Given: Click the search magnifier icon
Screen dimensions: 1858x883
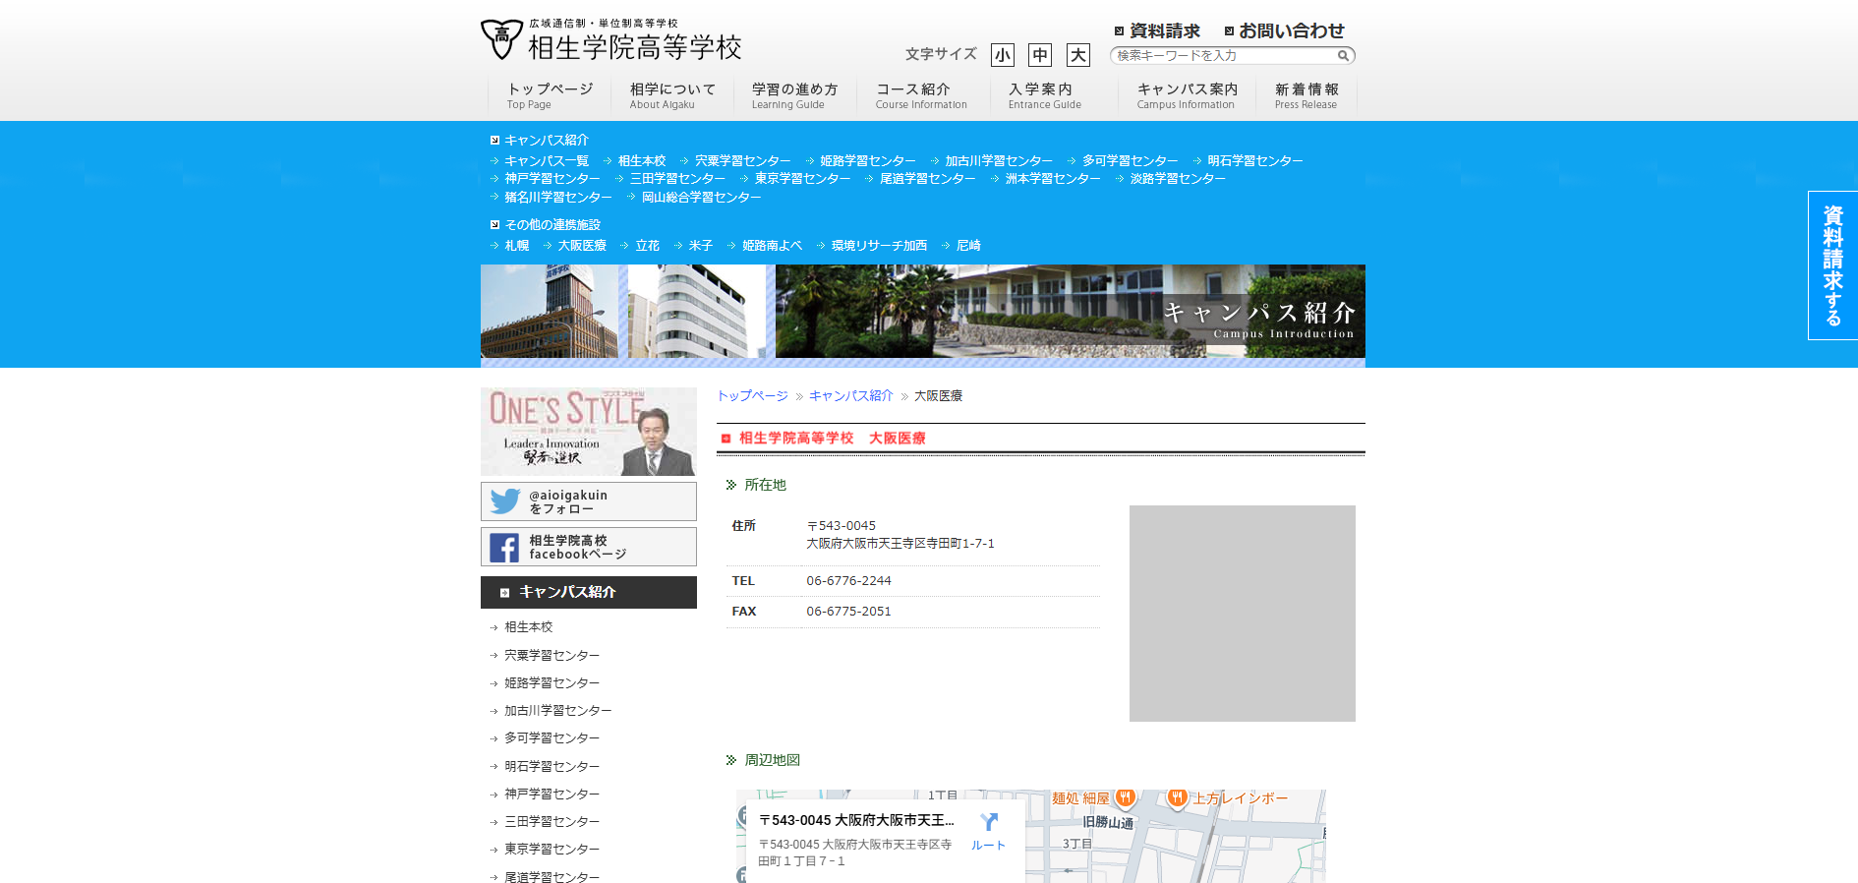Looking at the screenshot, I should pyautogui.click(x=1343, y=56).
